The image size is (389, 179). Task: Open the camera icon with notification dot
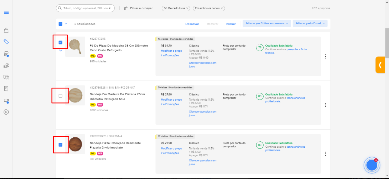[6, 100]
